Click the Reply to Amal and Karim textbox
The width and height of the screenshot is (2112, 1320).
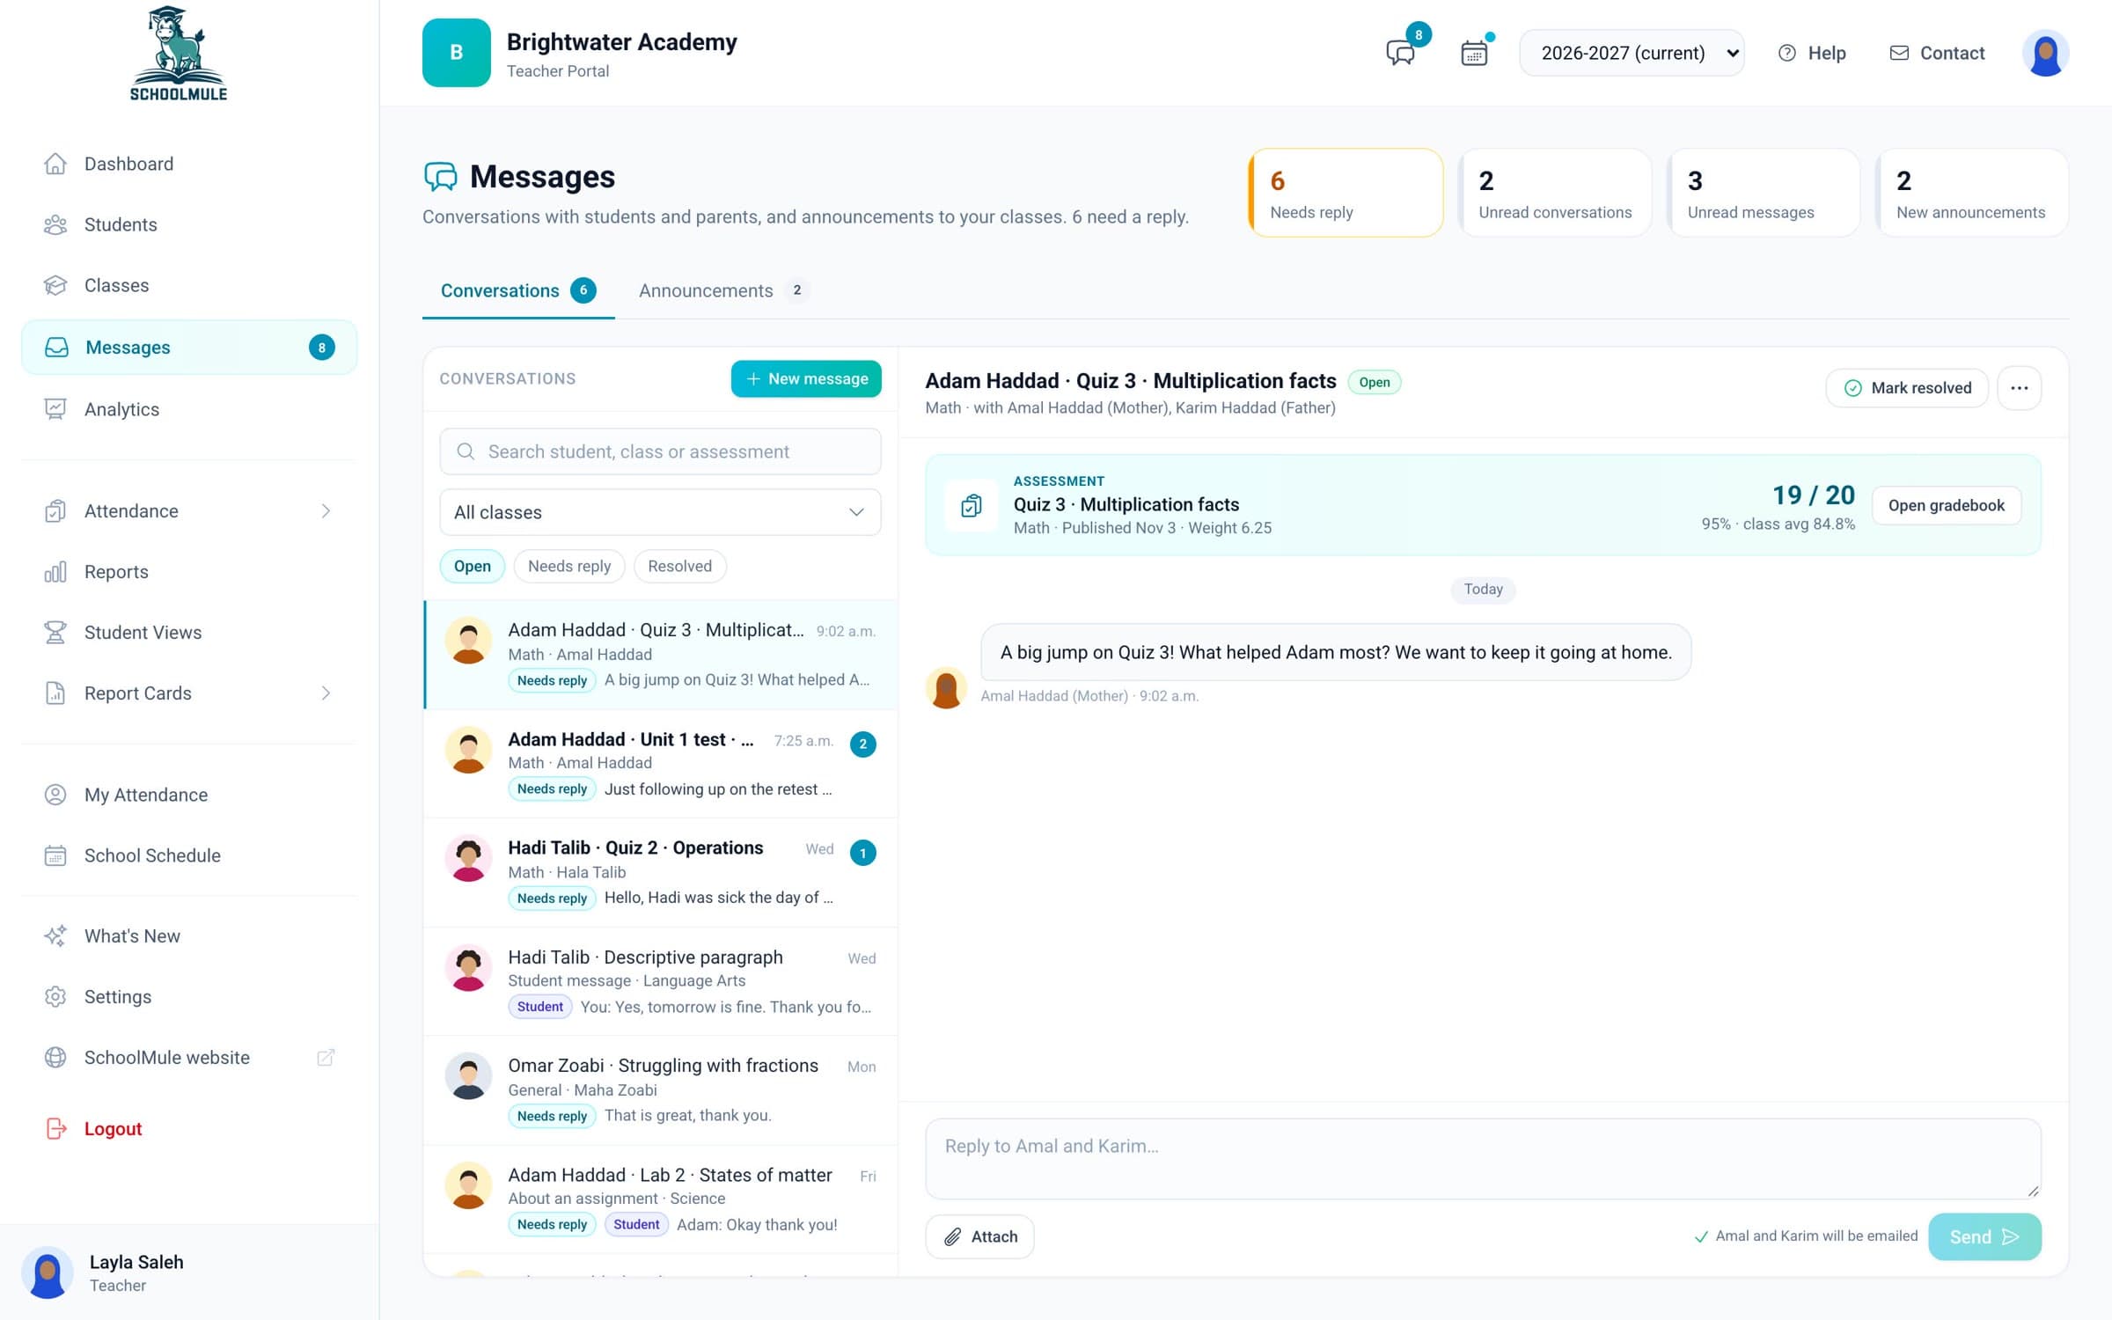coord(1483,1158)
